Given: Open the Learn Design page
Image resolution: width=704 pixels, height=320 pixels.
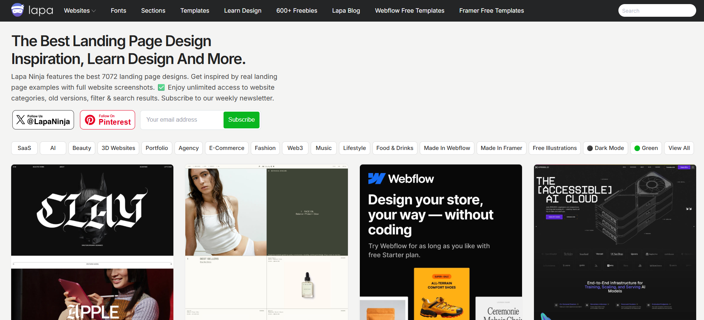Looking at the screenshot, I should (243, 11).
